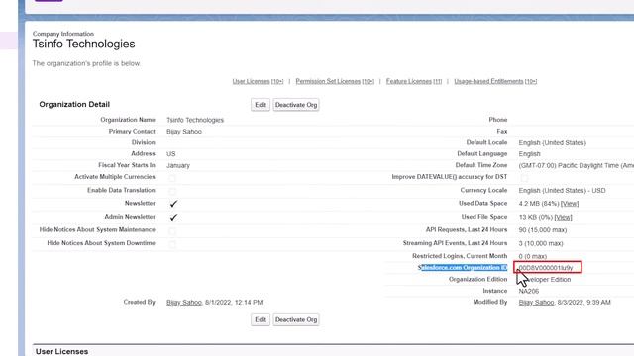Screen dimensions: 634x356
Task: Click the Tsinfo Technologies page heading
Action: [83, 44]
